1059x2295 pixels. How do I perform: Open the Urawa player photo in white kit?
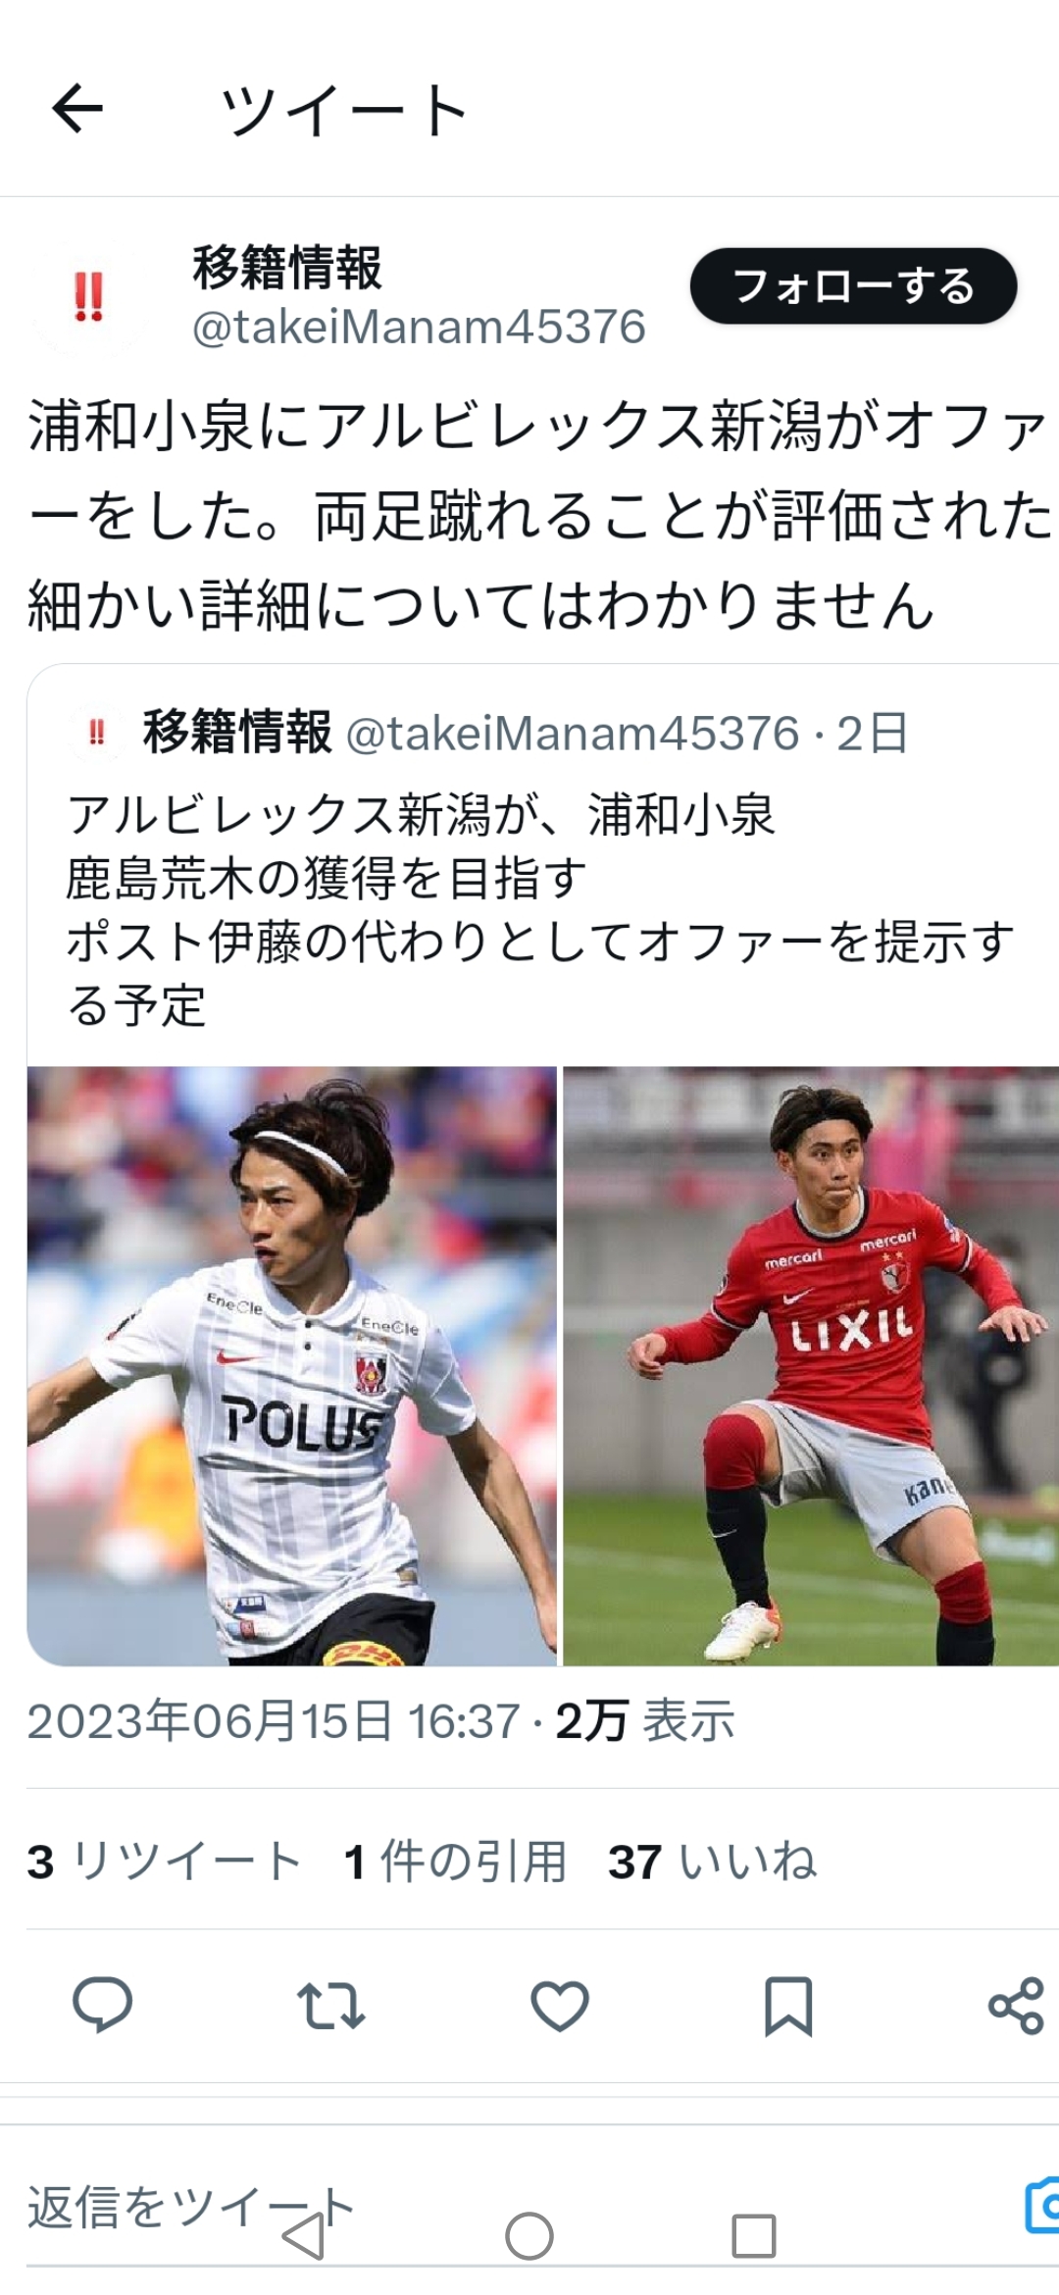(291, 1365)
